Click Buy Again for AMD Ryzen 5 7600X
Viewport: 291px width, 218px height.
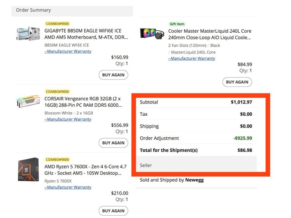[113, 211]
